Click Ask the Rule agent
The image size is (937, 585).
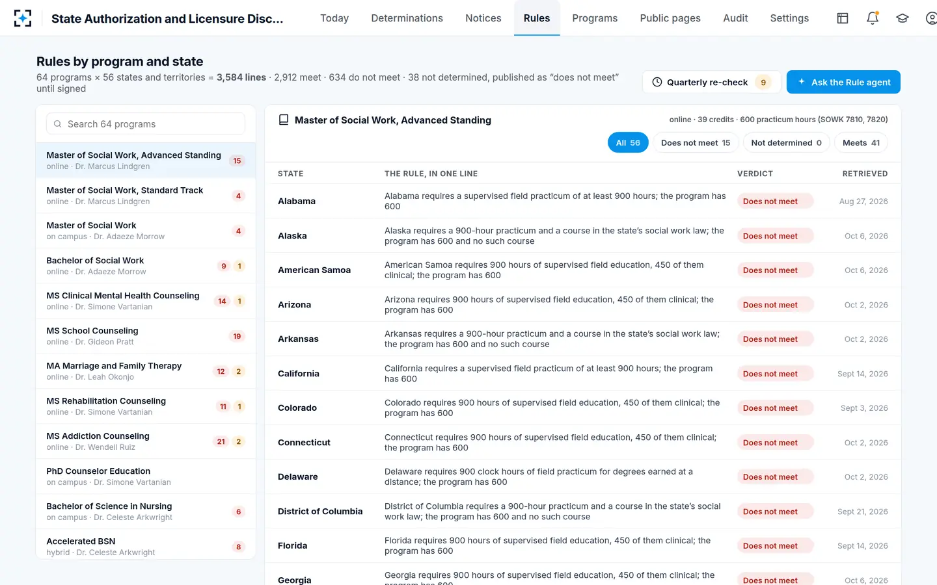coord(843,82)
